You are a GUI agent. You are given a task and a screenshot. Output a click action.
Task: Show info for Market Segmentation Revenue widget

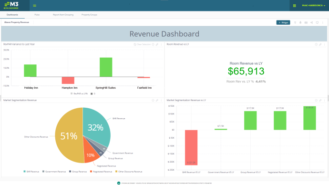pyautogui.click(x=153, y=101)
